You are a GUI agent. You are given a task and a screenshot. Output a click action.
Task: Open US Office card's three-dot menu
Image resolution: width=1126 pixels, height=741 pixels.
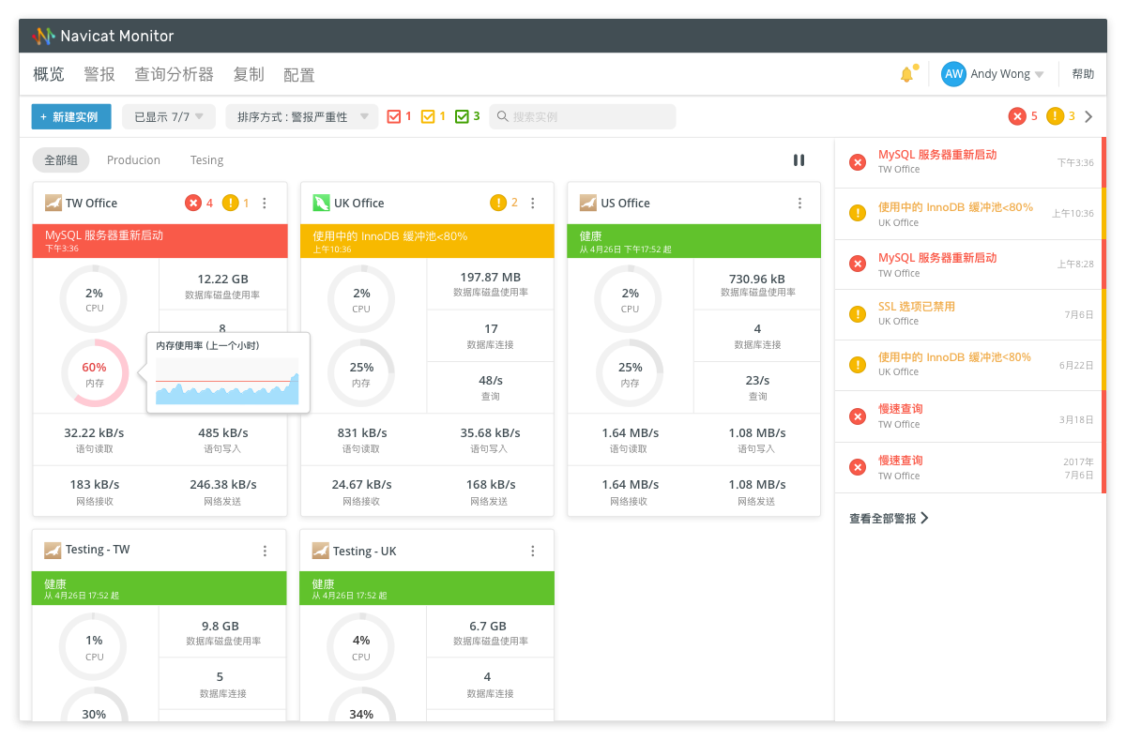point(800,203)
